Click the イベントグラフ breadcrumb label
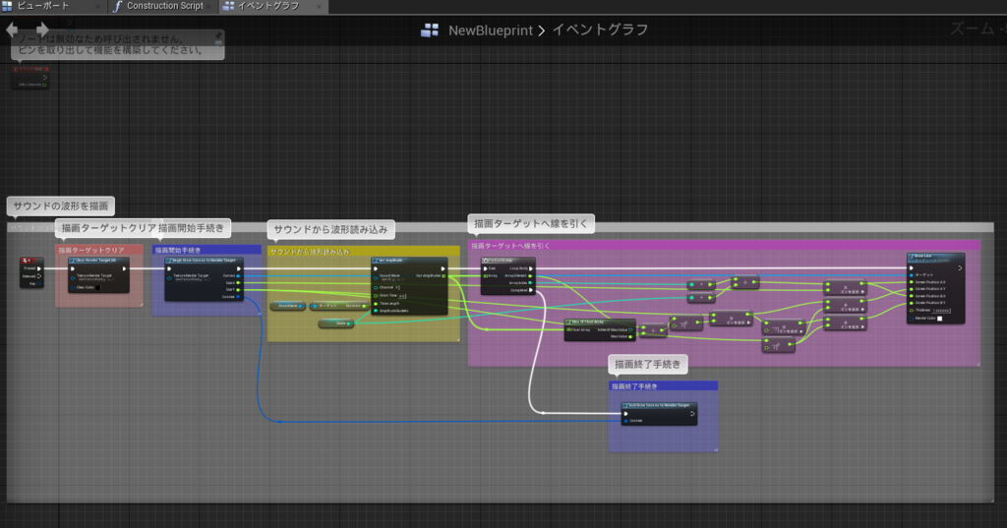The width and height of the screenshot is (1007, 528). (600, 29)
